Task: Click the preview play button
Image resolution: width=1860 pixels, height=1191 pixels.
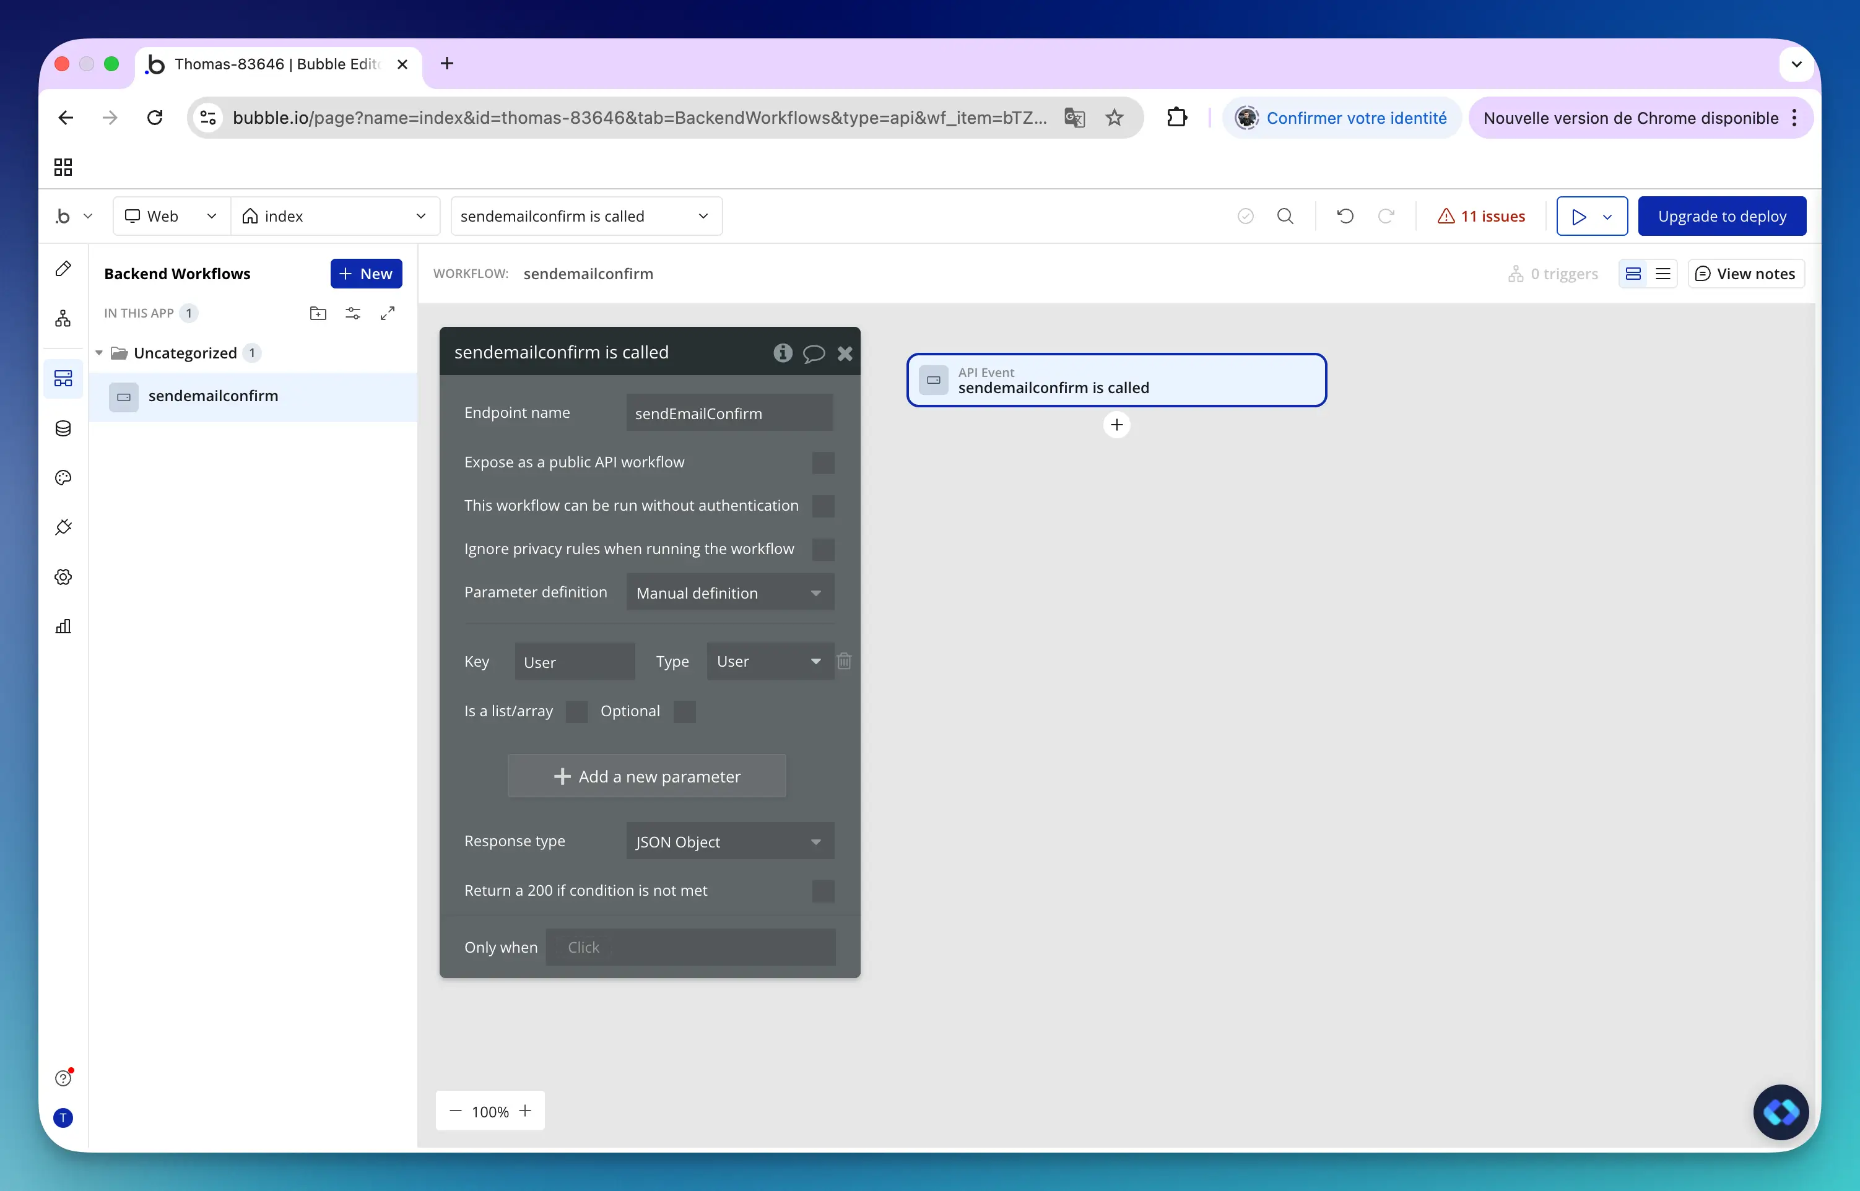Action: [1578, 217]
